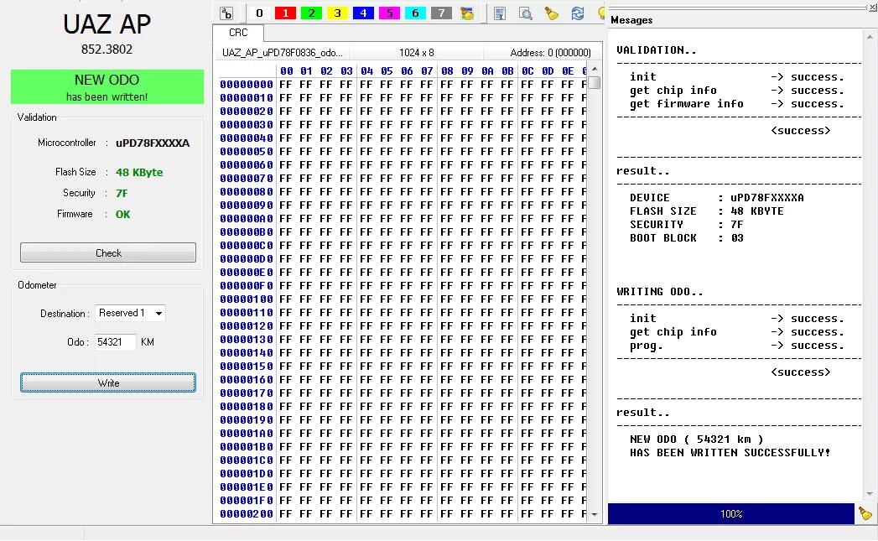Screen dimensions: 878x541
Task: Click the Firmware value OK
Action: 122,215
